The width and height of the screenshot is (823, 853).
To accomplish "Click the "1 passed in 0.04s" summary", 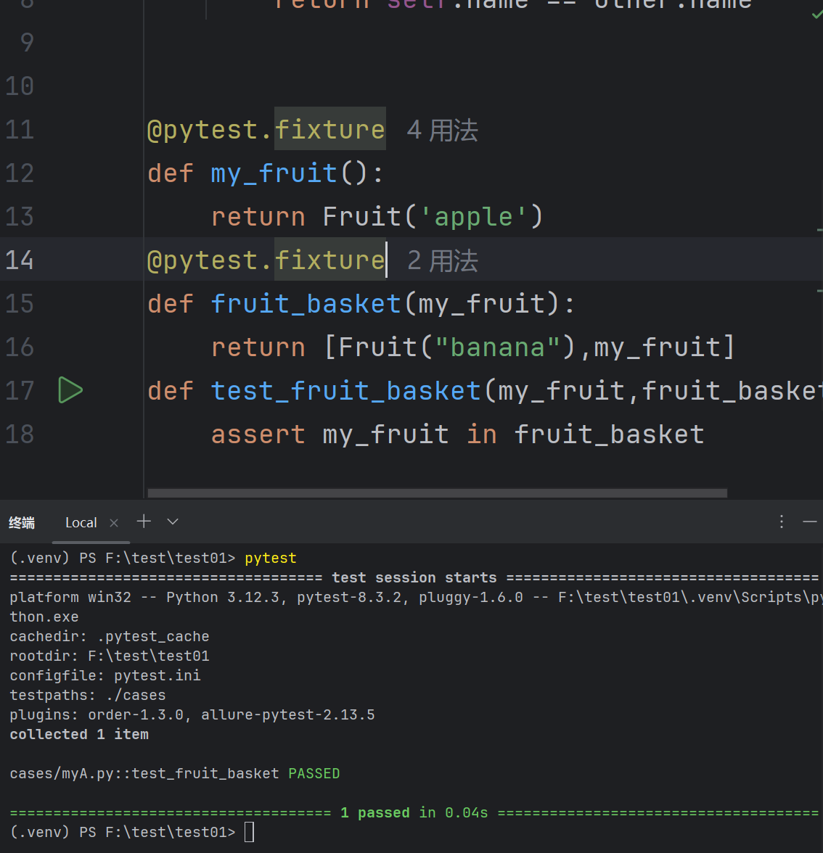I will point(414,812).
